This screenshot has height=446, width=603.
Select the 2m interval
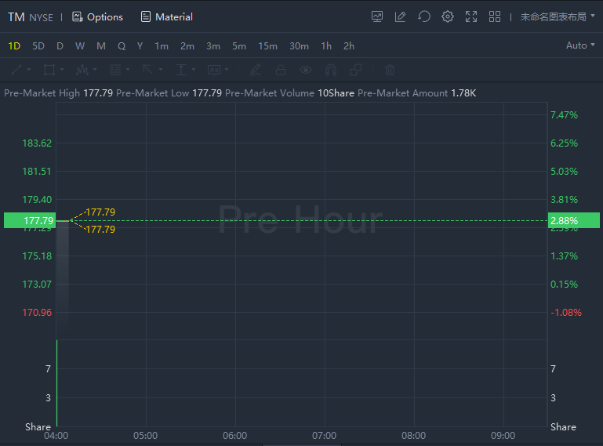tap(187, 46)
